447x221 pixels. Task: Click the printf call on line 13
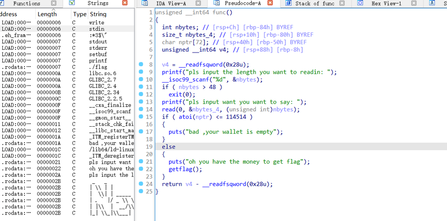pos(172,102)
